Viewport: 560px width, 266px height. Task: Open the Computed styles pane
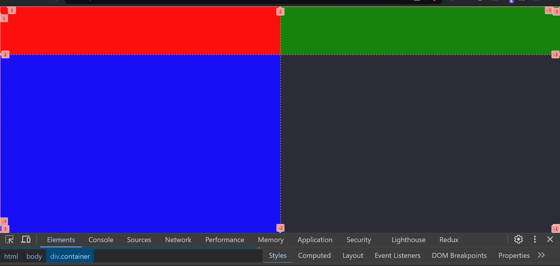tap(314, 256)
